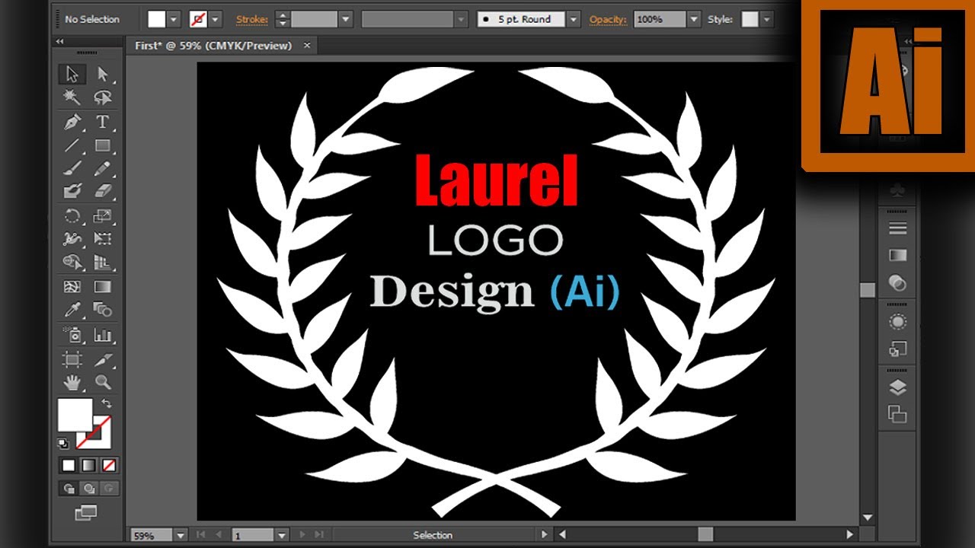Open Gradient panel in right dock

tap(898, 256)
